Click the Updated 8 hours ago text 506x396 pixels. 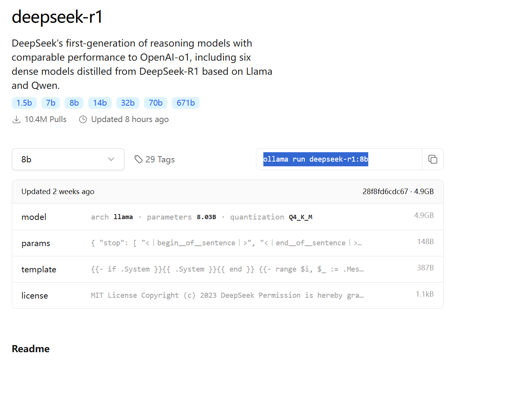click(x=130, y=119)
